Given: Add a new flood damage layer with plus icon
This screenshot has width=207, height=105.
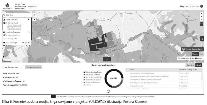Looking at the screenshot, I should coord(23,42).
